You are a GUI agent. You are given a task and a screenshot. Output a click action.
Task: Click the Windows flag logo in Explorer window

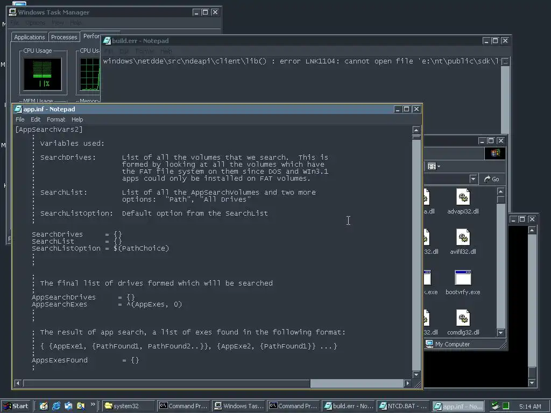coord(495,153)
